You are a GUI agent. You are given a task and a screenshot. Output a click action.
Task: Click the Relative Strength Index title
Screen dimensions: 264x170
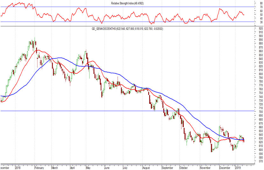pyautogui.click(x=127, y=3)
